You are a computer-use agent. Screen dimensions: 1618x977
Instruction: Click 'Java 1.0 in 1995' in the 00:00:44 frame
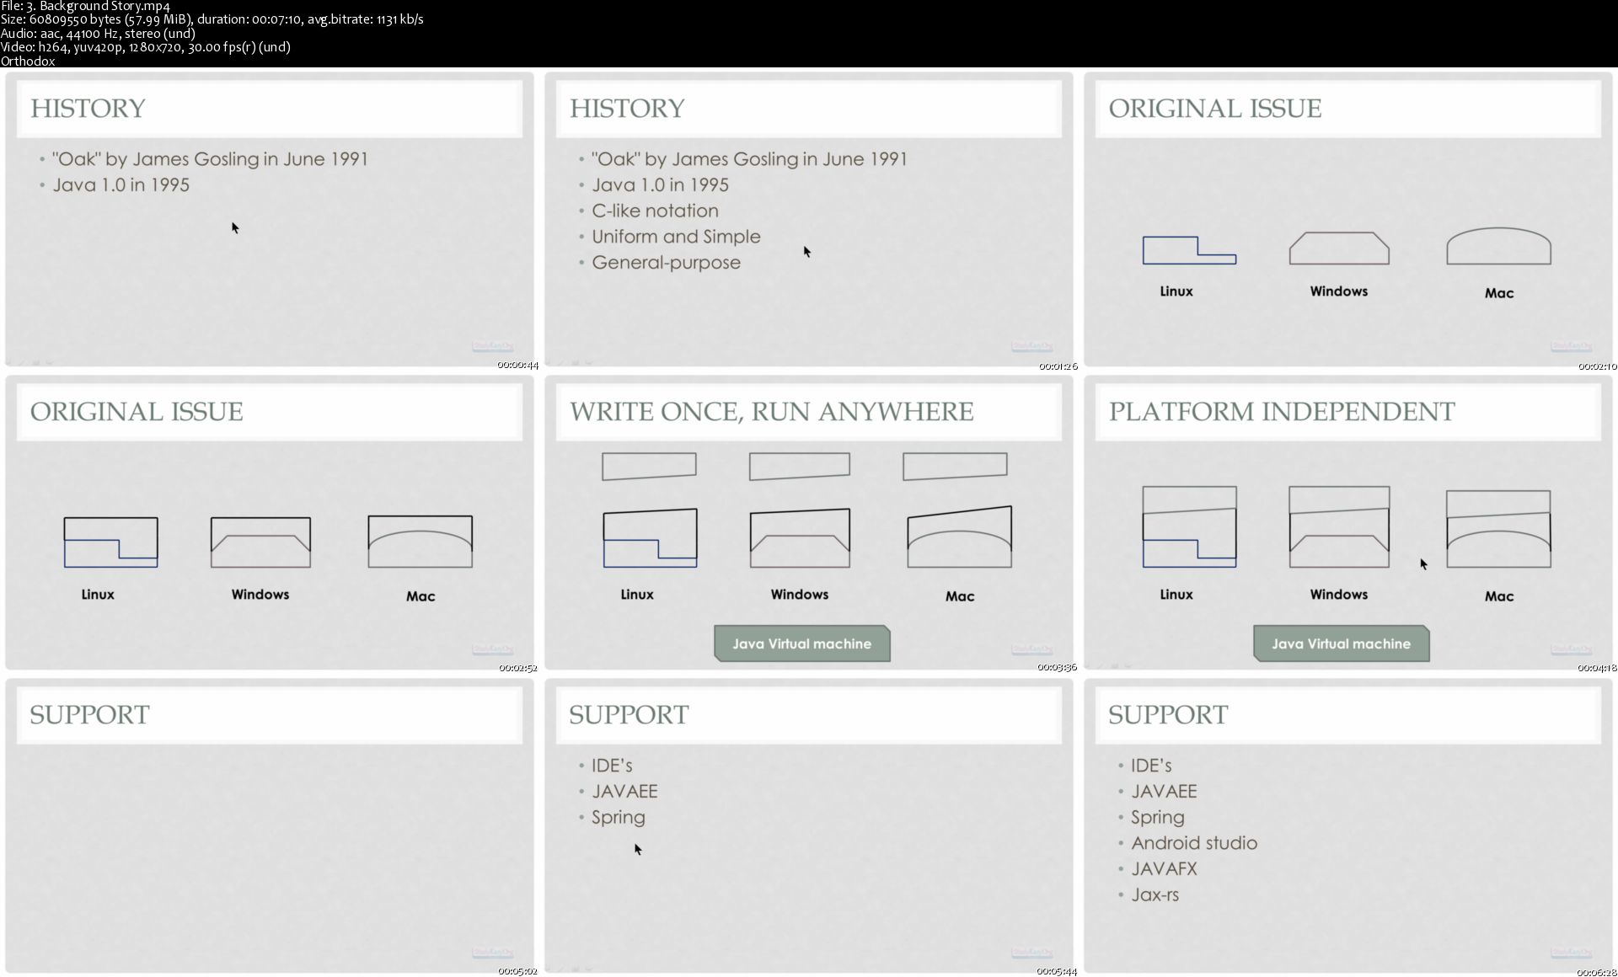tap(121, 185)
